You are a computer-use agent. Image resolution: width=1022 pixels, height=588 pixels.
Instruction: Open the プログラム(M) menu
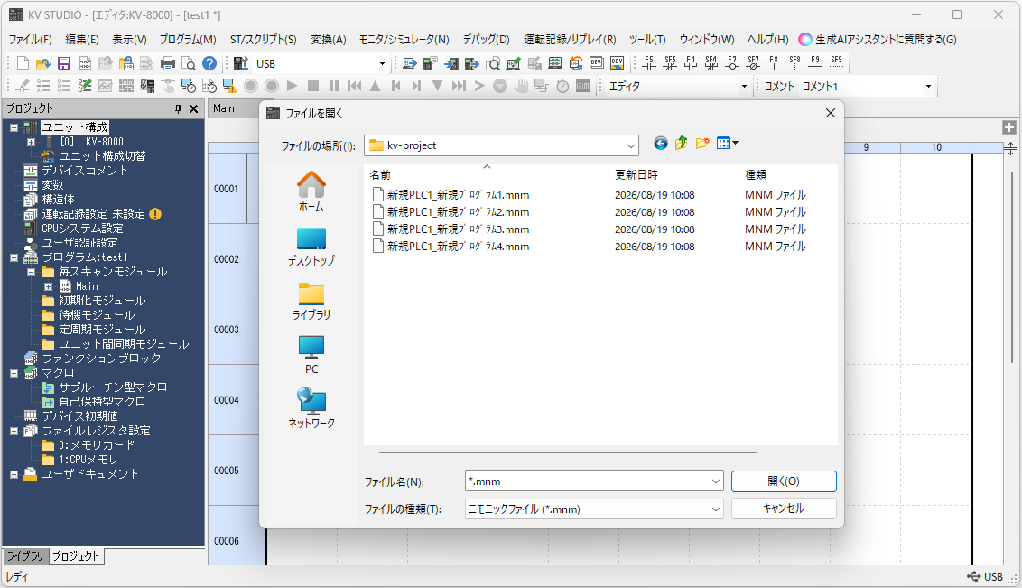click(188, 40)
